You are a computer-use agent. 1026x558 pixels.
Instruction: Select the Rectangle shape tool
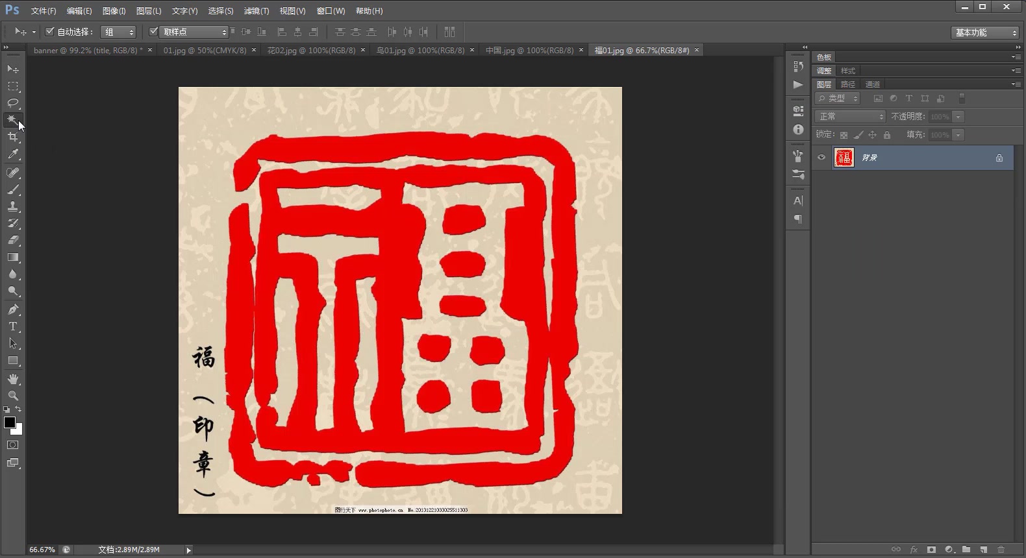tap(12, 361)
